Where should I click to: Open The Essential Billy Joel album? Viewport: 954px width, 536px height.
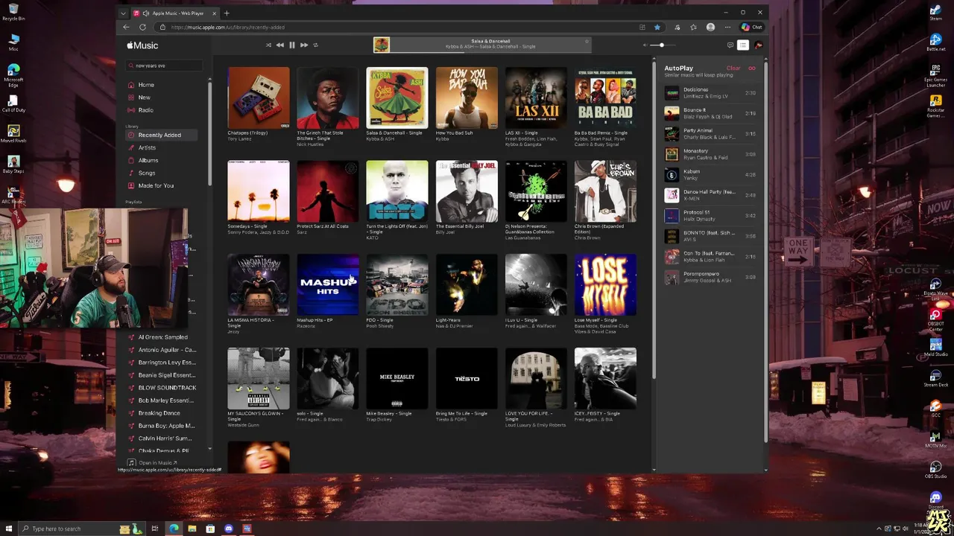point(467,191)
